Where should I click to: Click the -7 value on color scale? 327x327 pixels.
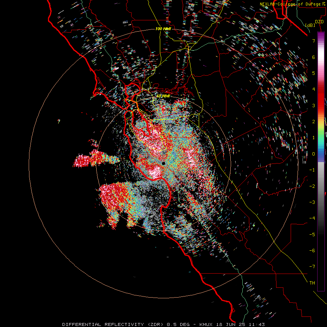(x=312, y=267)
